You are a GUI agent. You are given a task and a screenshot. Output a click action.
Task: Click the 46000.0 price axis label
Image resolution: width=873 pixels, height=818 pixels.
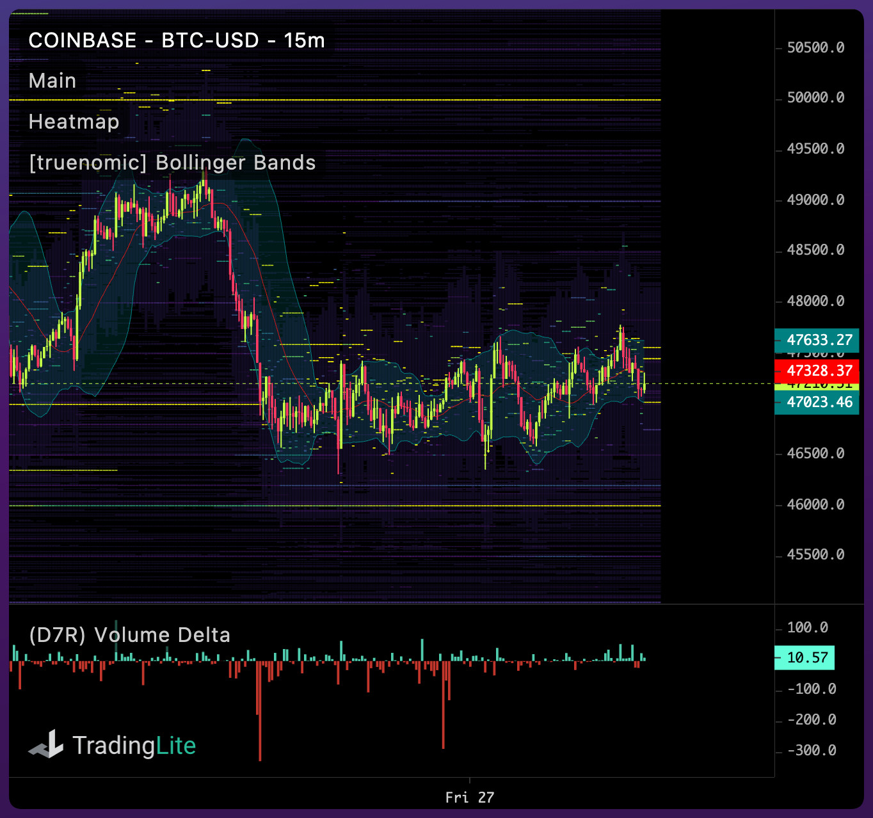coord(815,504)
